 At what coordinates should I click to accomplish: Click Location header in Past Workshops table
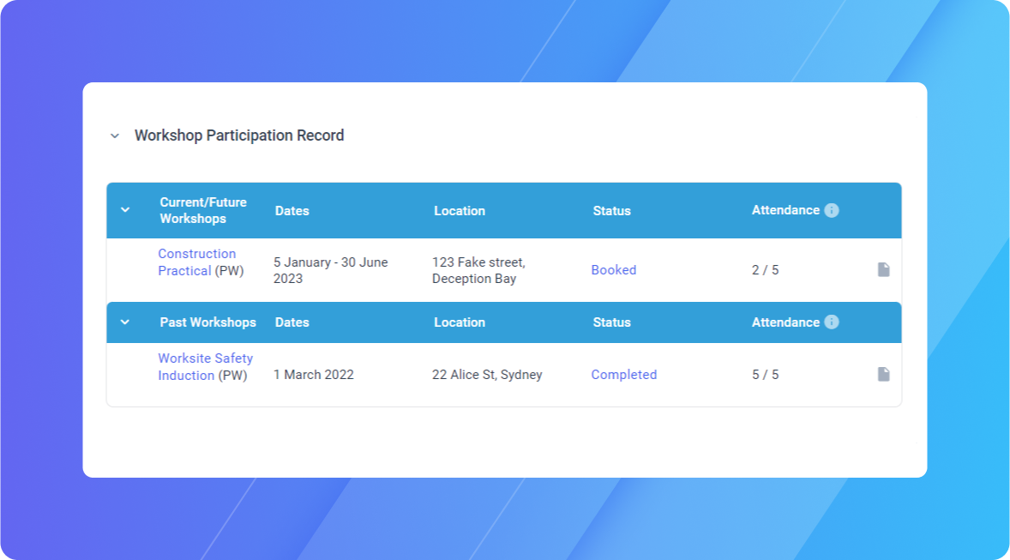(459, 322)
